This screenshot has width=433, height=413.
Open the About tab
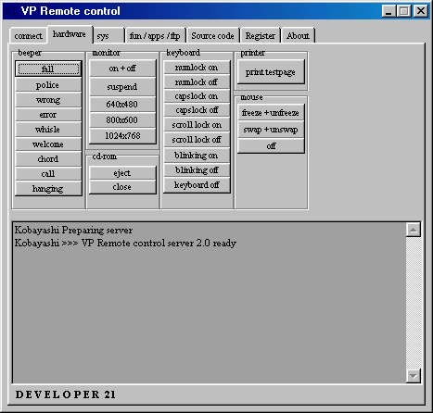click(x=298, y=36)
